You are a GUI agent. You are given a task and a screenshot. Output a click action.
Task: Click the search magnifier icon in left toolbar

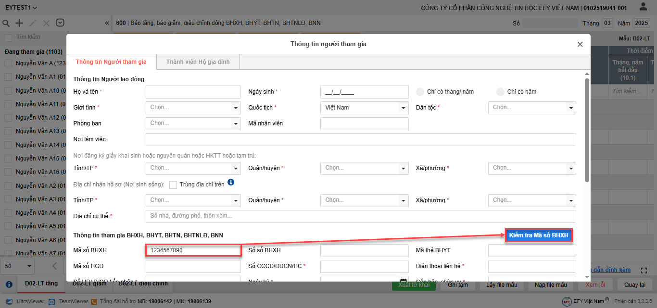point(6,23)
